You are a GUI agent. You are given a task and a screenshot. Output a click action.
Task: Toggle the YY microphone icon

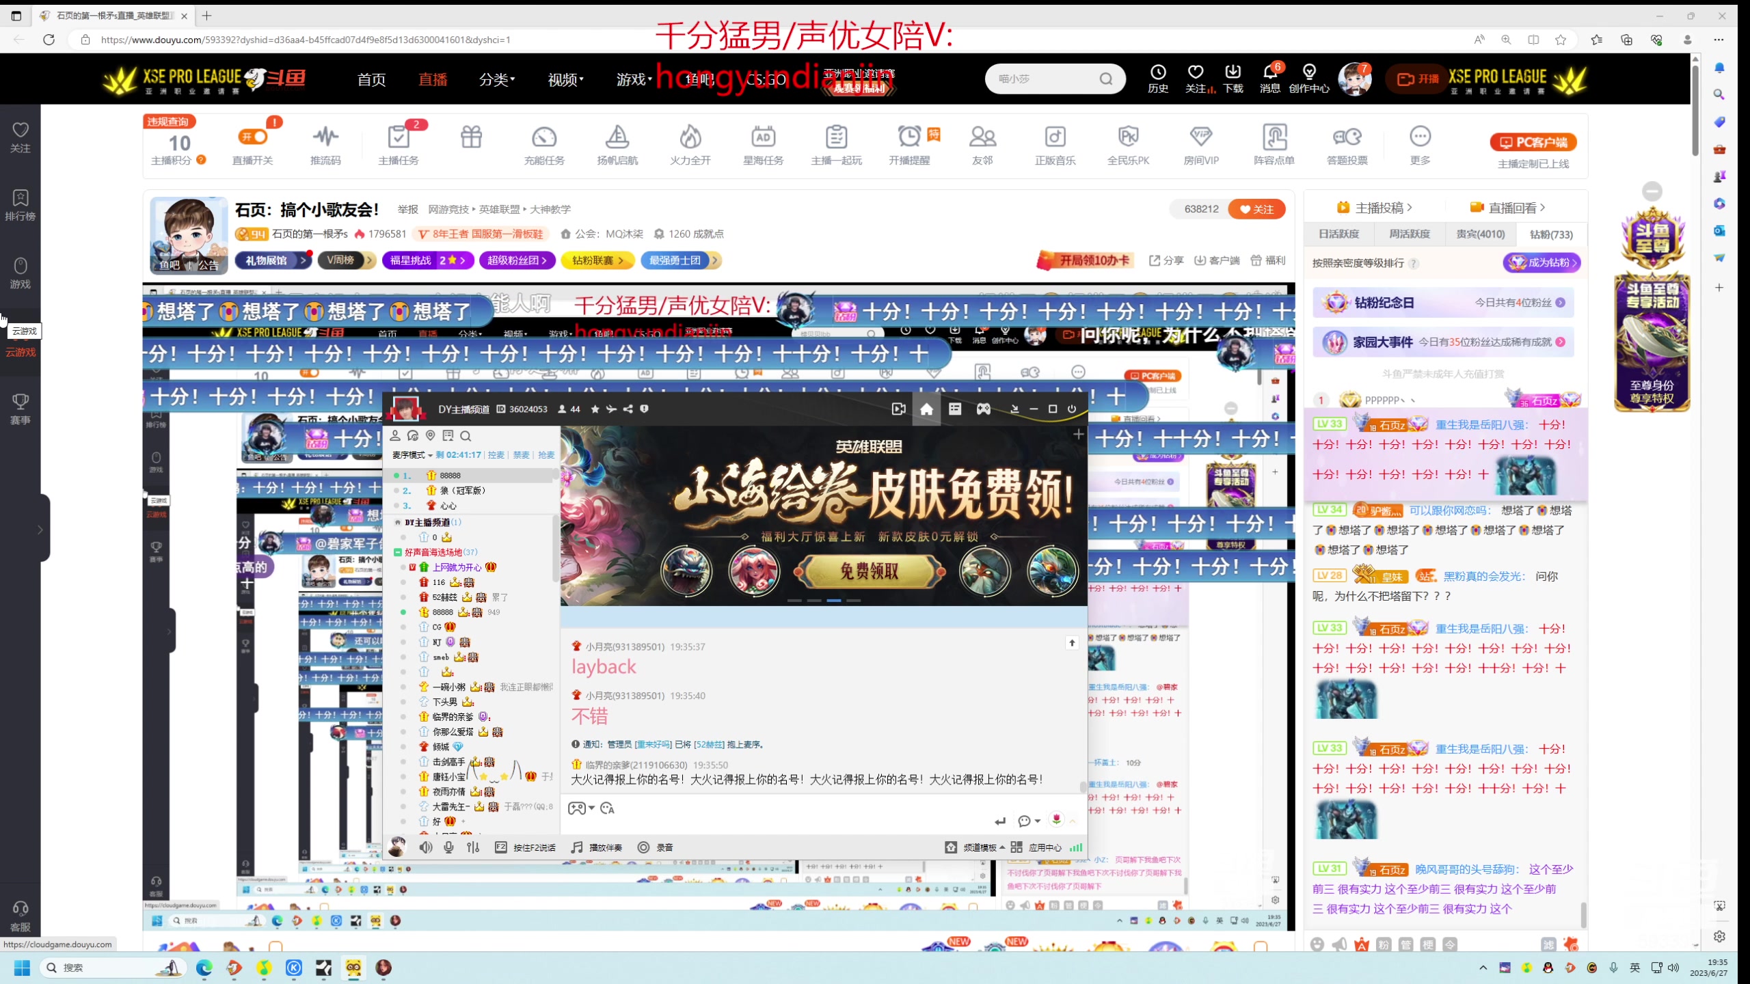tap(448, 847)
